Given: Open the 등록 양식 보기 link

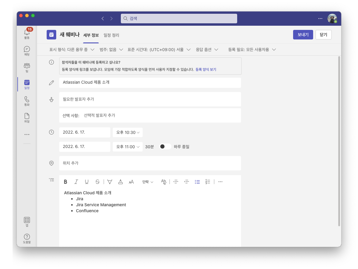Looking at the screenshot, I should tap(206, 69).
